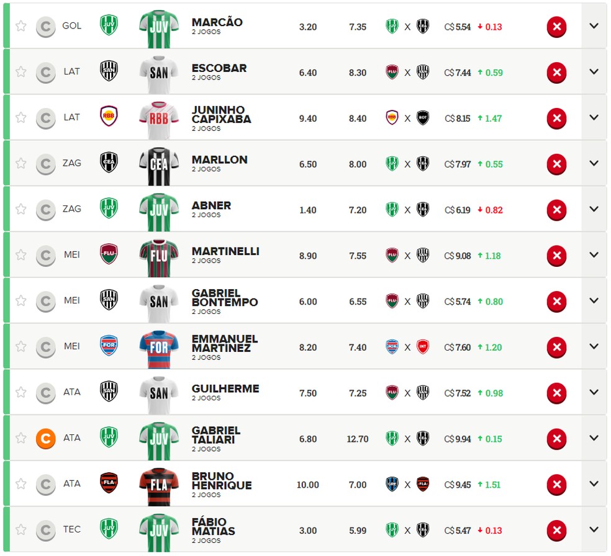Screen dimensions: 611x556
Task: Expand Abner's row details
Action: [x=594, y=209]
